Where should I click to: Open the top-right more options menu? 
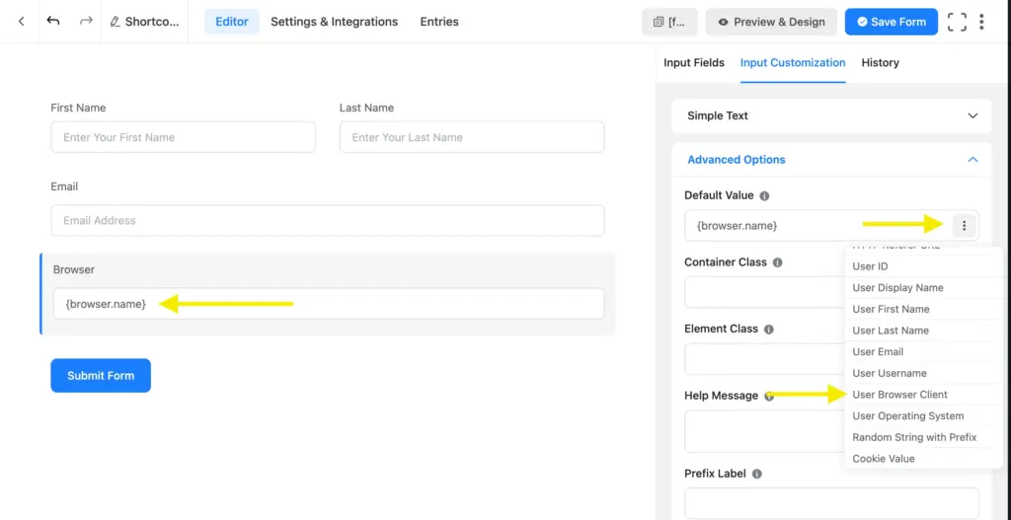pos(981,22)
